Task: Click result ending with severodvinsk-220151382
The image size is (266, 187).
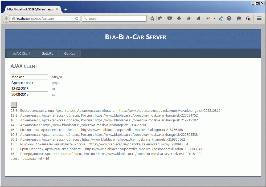Action: pos(106,154)
